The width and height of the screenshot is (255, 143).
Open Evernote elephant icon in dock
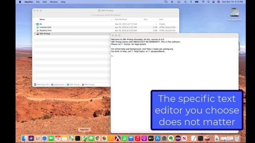pyautogui.click(x=171, y=138)
